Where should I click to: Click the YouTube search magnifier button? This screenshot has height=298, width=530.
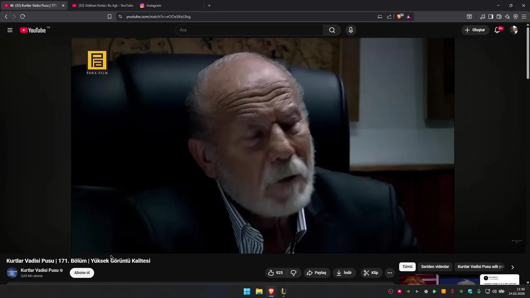tap(332, 30)
